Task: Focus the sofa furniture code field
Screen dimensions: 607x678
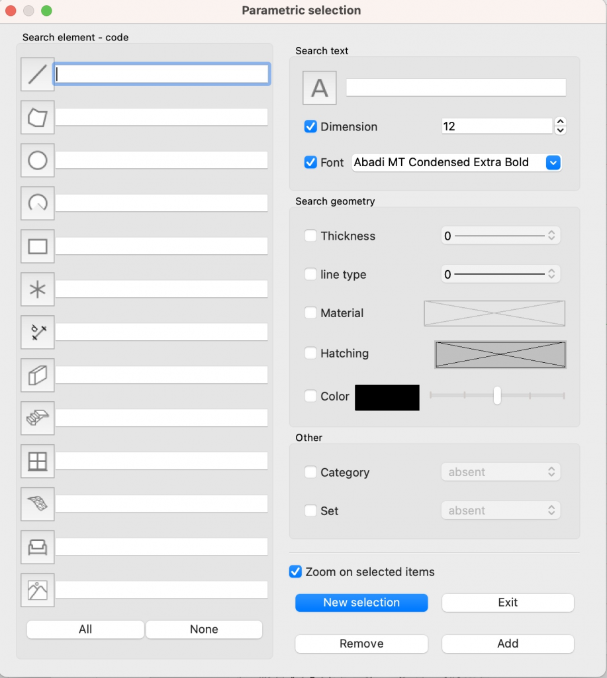Action: (162, 547)
